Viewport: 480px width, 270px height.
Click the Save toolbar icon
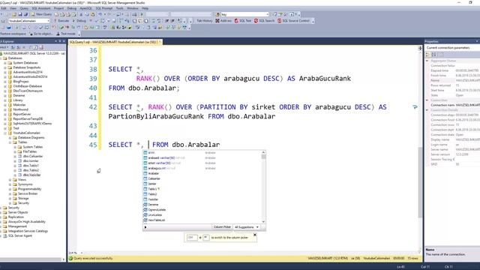20,14
